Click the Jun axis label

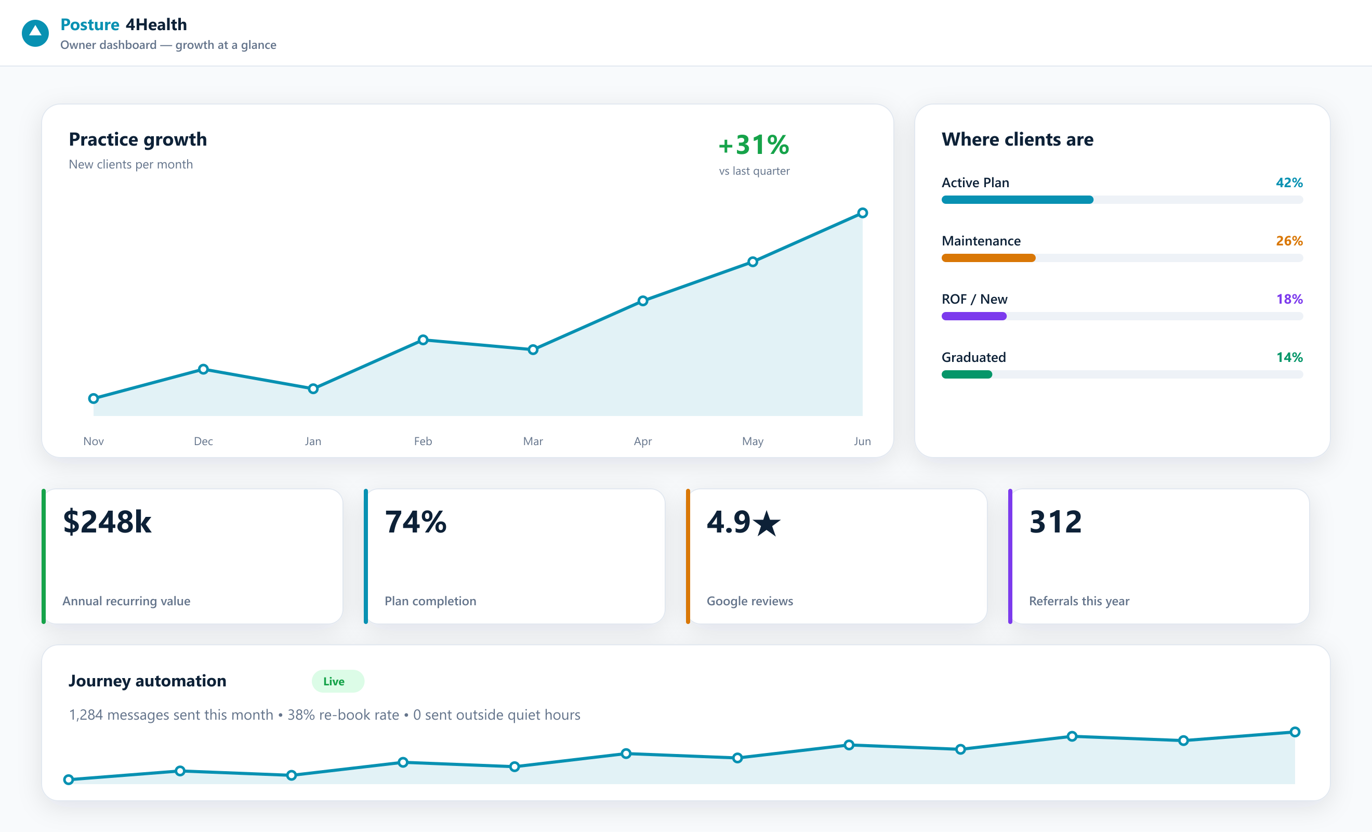863,441
